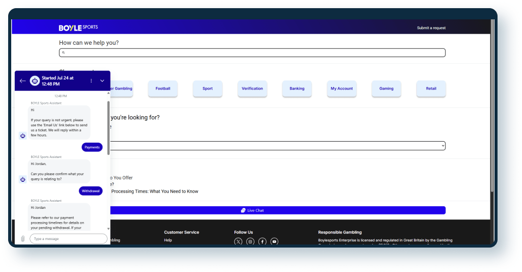Click the Live Chat button
The width and height of the screenshot is (522, 272).
click(x=252, y=210)
